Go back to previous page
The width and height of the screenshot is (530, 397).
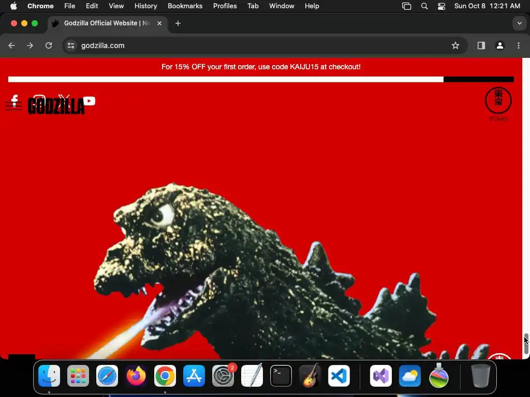click(x=11, y=45)
